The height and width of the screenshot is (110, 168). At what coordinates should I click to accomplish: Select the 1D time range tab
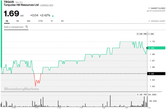pyautogui.click(x=7, y=21)
